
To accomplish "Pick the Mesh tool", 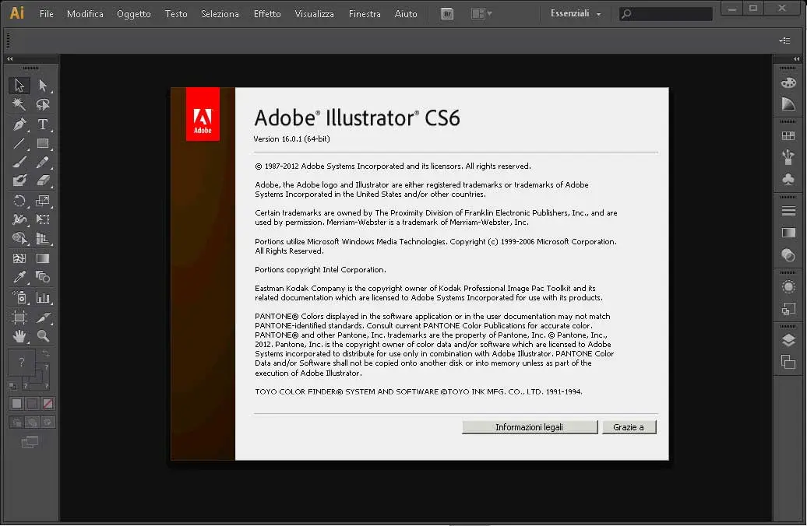I will pyautogui.click(x=19, y=258).
